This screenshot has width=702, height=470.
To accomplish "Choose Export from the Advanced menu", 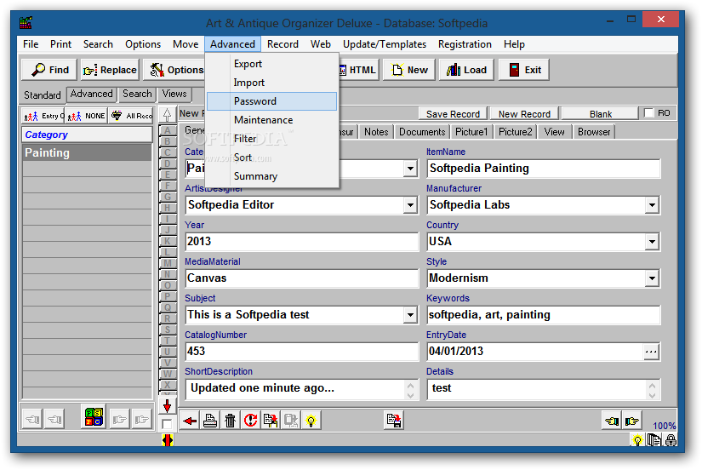I will [271, 64].
